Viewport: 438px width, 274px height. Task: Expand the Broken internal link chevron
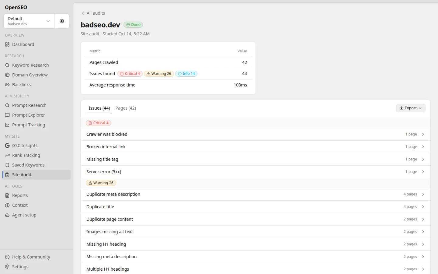423,147
